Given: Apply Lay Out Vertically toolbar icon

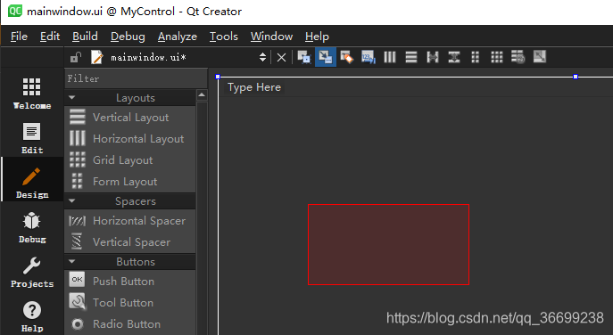Looking at the screenshot, I should pos(410,57).
